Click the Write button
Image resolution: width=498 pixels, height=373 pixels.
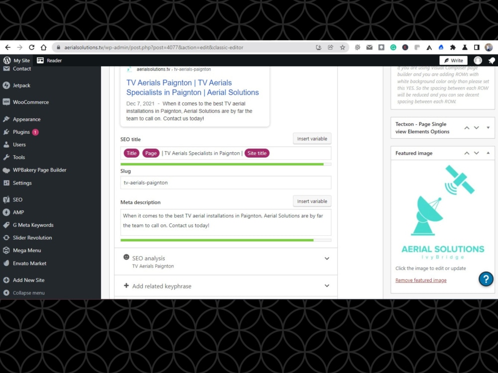tap(454, 60)
